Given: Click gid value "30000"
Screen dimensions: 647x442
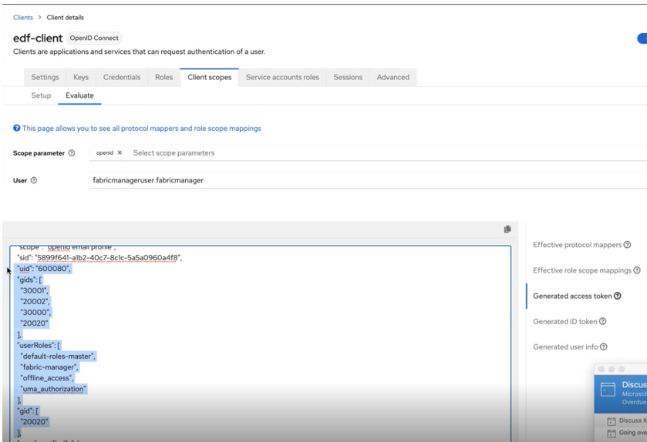Looking at the screenshot, I should click(35, 312).
